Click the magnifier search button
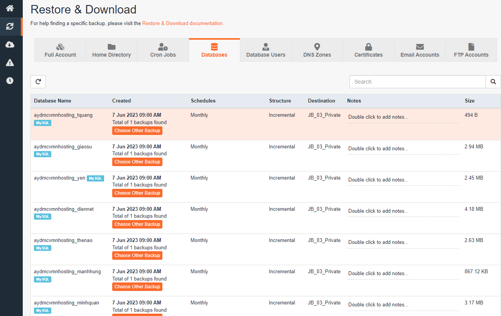 tap(493, 82)
